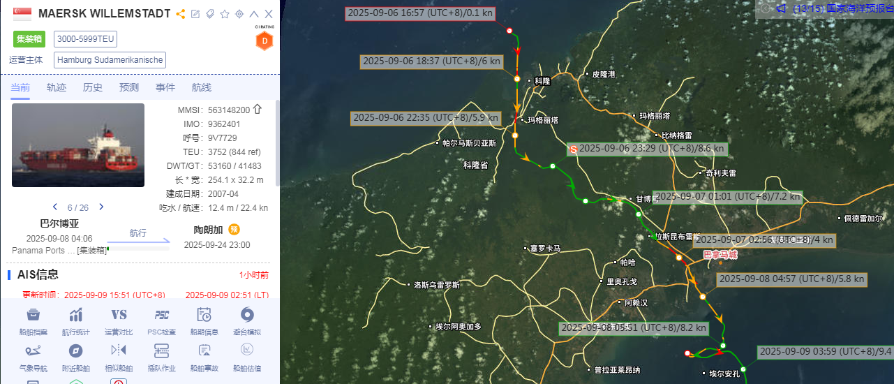Viewport: 894px width, 384px height.
Task: Click the orange S marker on track
Action: (x=573, y=149)
